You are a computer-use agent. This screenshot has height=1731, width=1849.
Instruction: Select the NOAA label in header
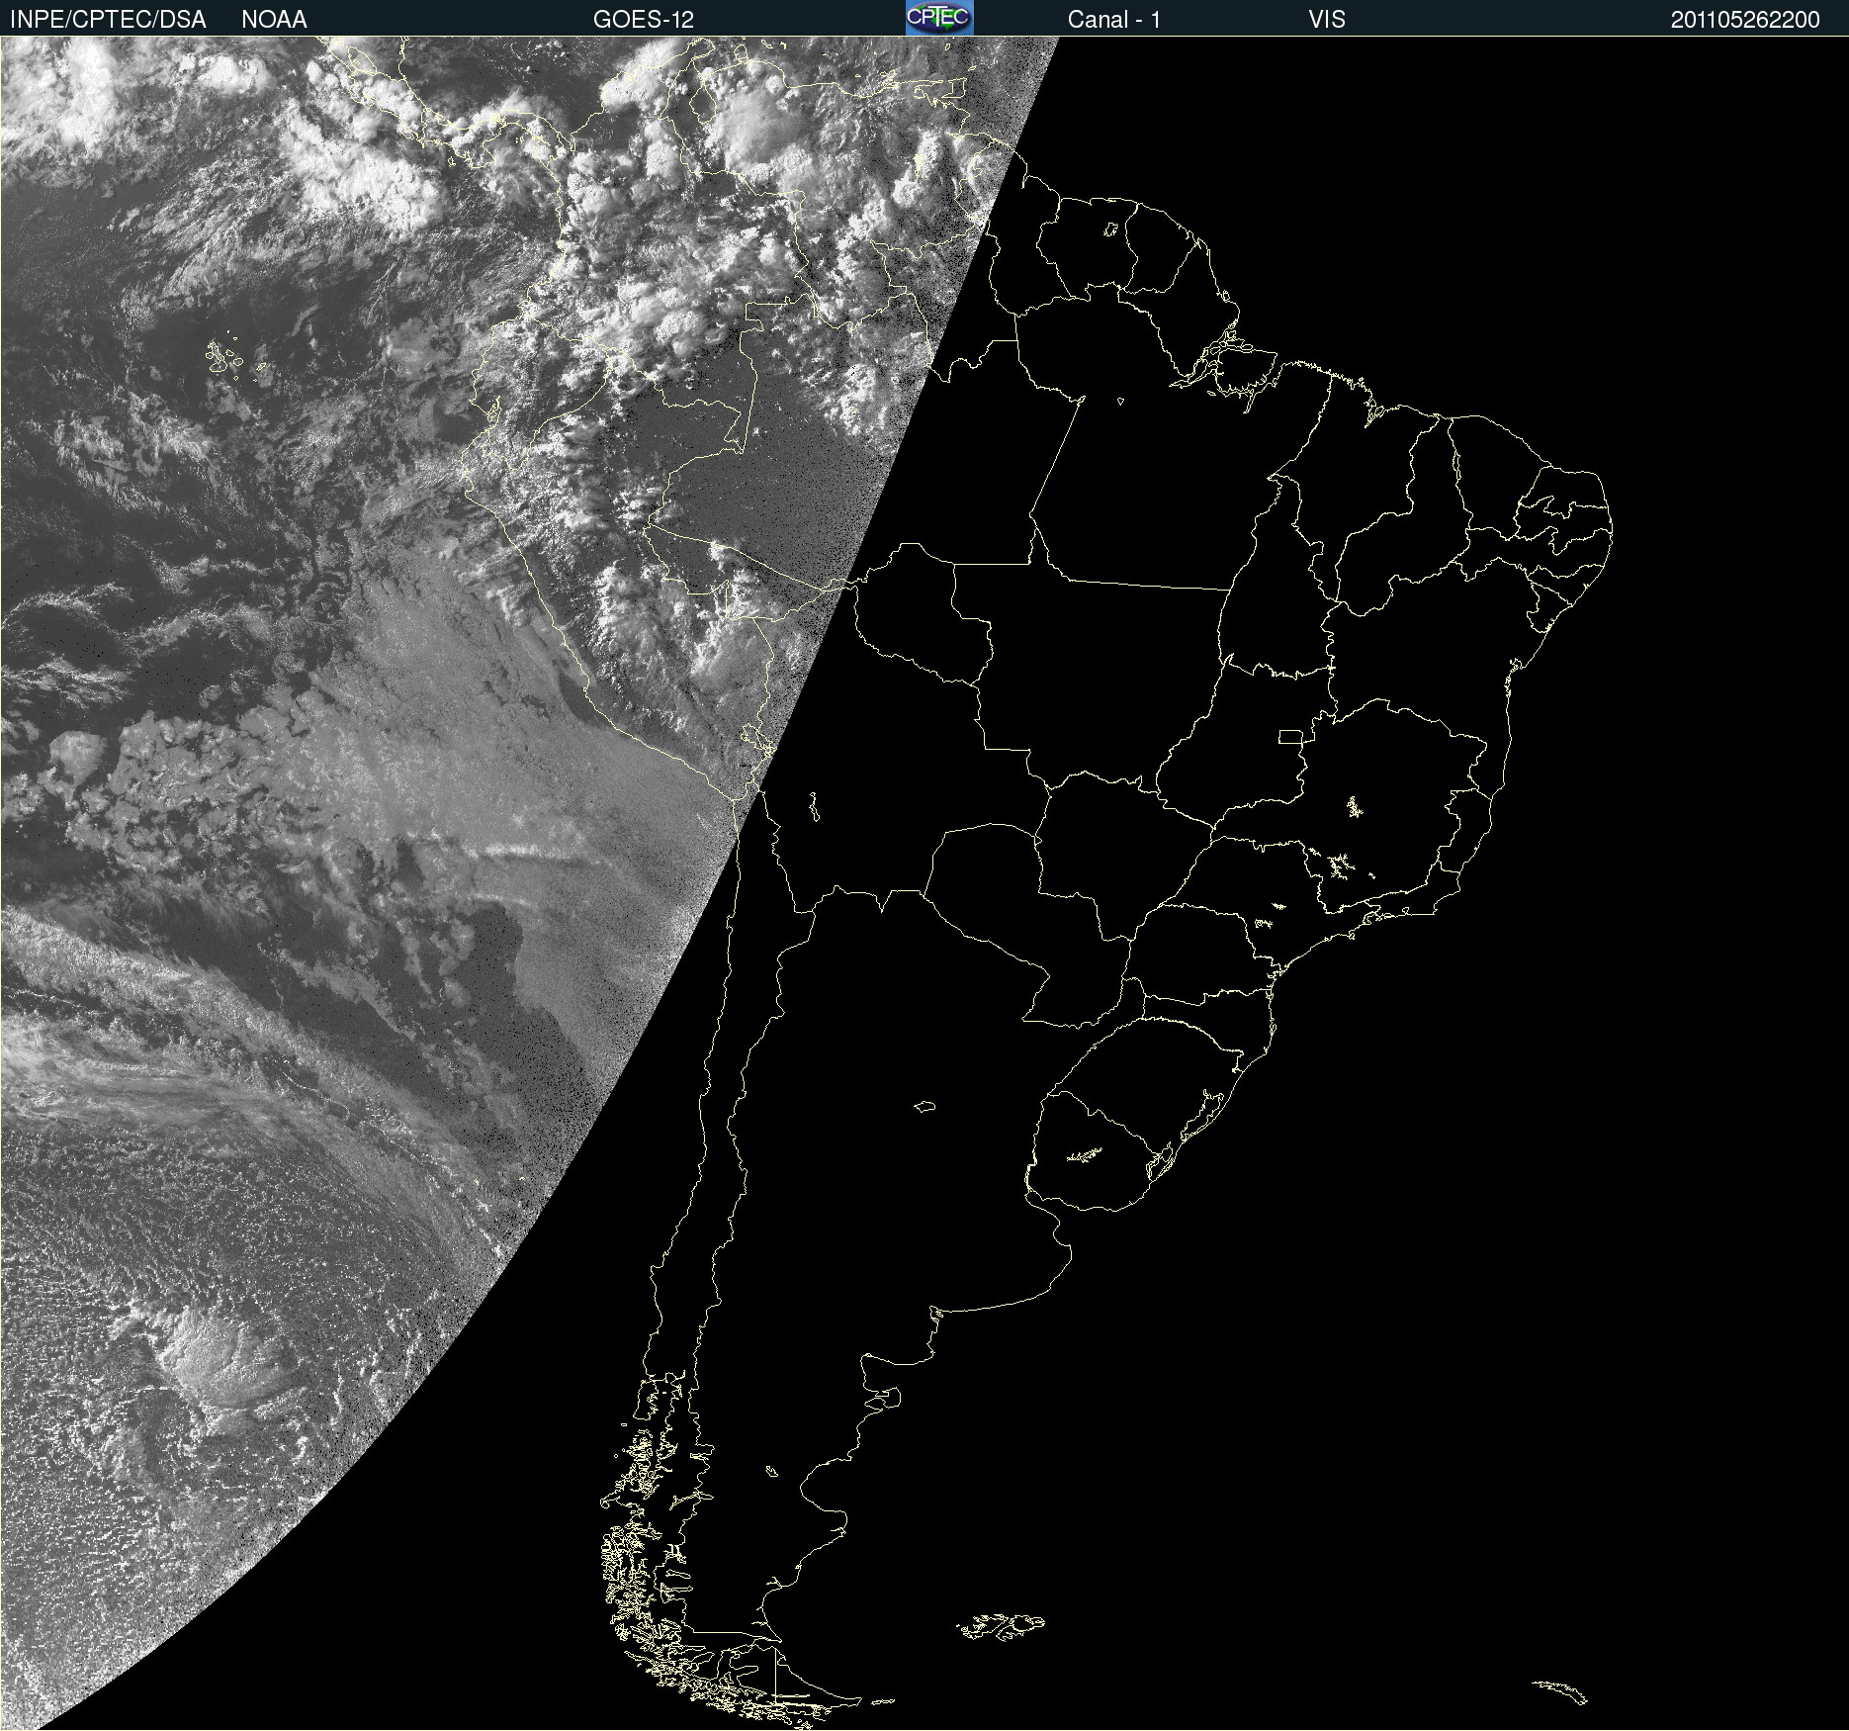point(274,20)
